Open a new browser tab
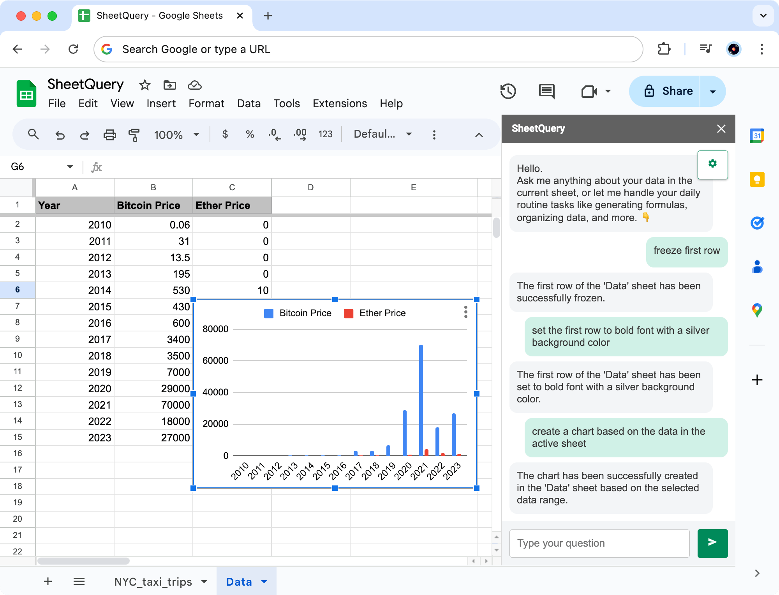 (x=268, y=16)
